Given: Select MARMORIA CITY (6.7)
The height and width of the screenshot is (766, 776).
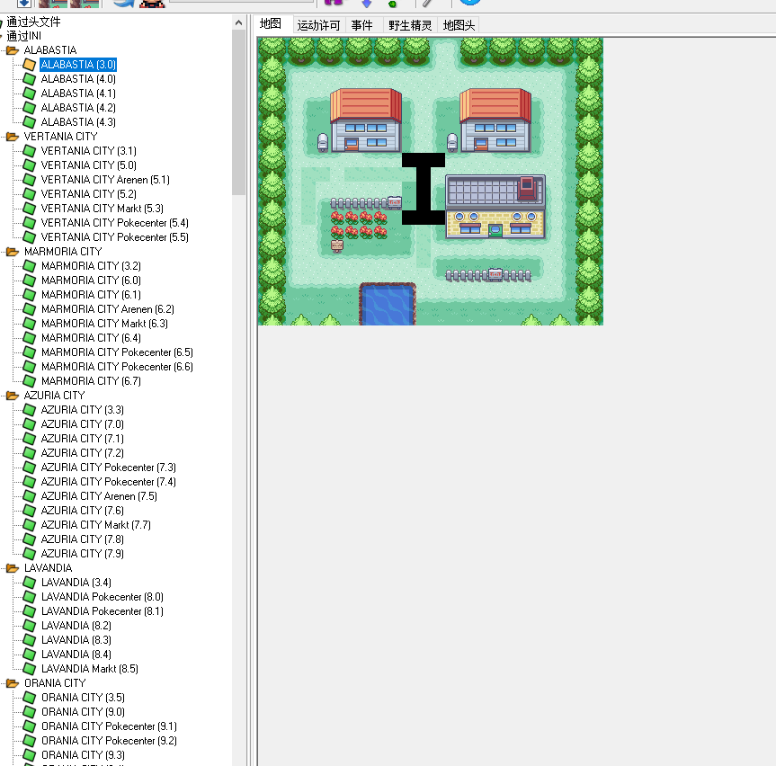Looking at the screenshot, I should click(x=91, y=380).
